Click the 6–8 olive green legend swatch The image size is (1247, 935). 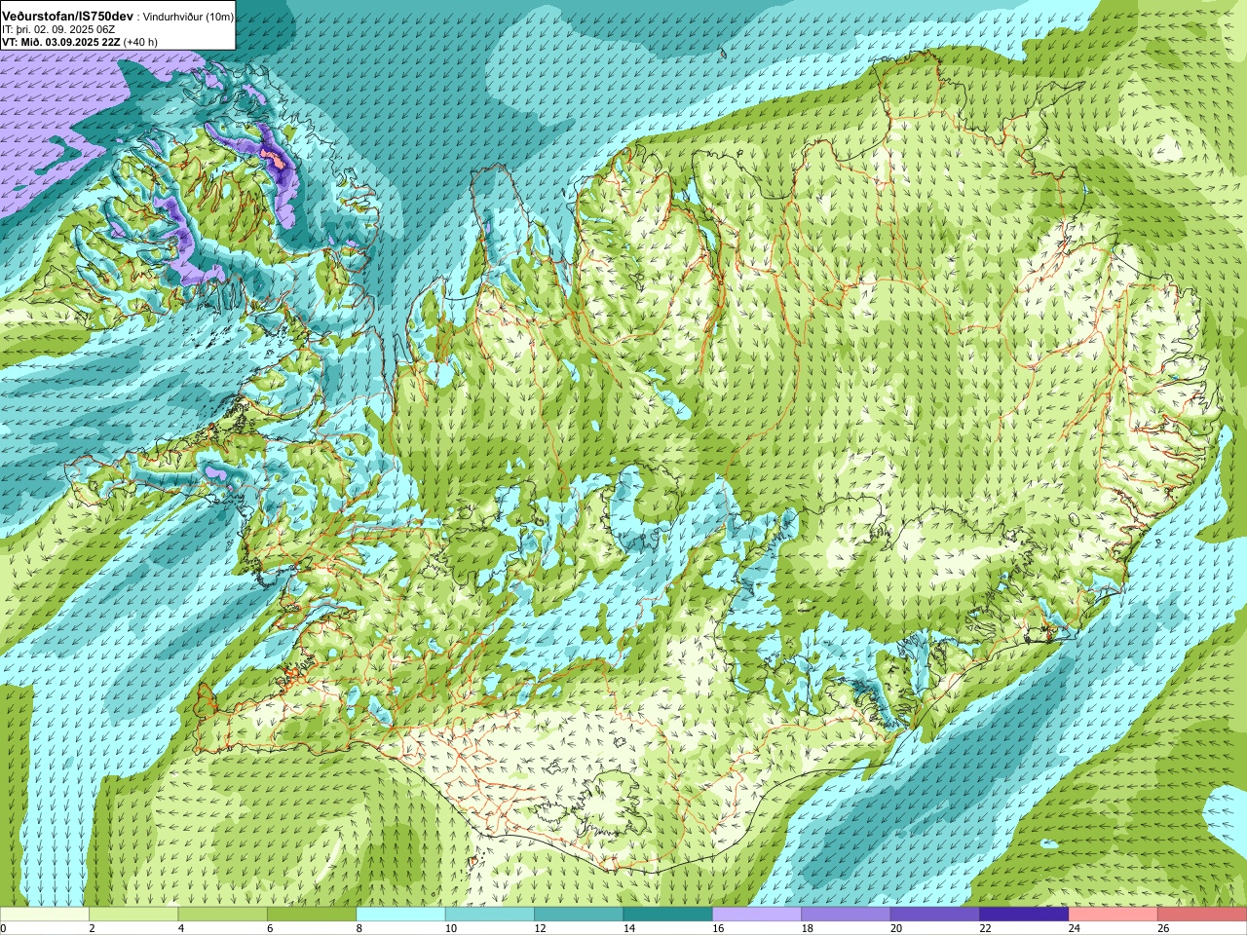coord(312,915)
